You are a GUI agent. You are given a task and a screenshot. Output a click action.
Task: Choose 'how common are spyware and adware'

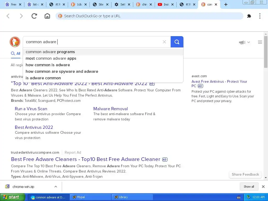(103, 71)
